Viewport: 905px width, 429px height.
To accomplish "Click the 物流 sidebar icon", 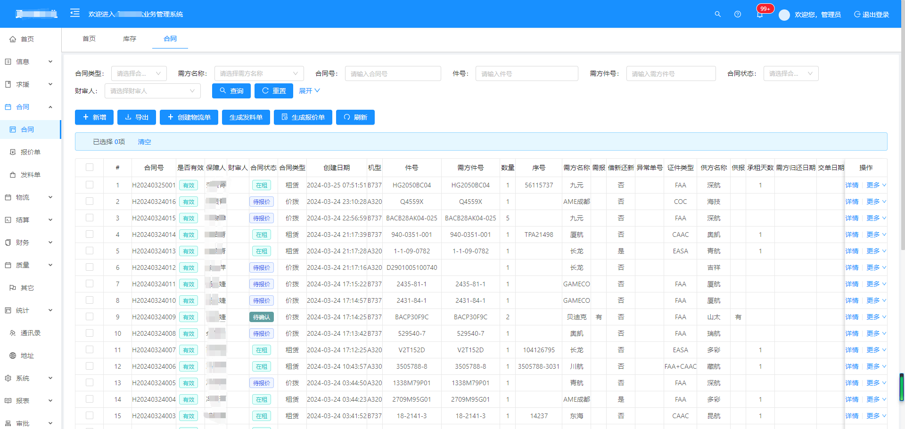I will click(8, 197).
